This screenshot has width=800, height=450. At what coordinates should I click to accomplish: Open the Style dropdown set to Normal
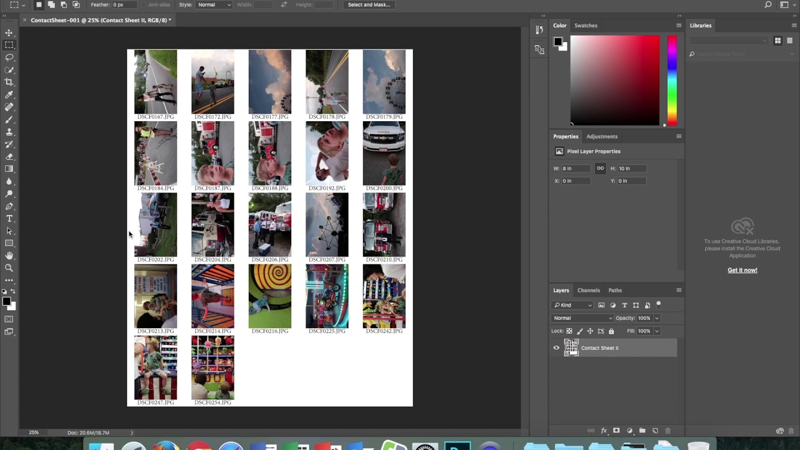coord(214,5)
